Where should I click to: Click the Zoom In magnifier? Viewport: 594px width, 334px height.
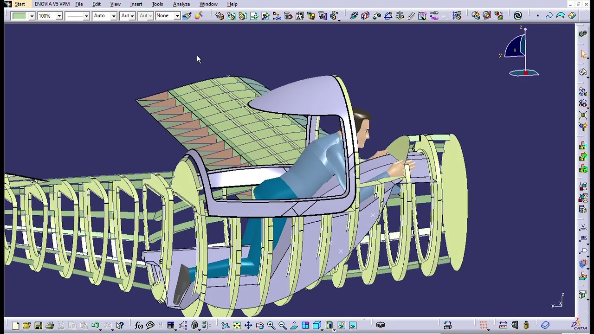[x=271, y=325]
